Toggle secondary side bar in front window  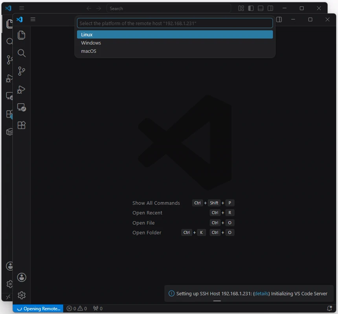(x=279, y=19)
